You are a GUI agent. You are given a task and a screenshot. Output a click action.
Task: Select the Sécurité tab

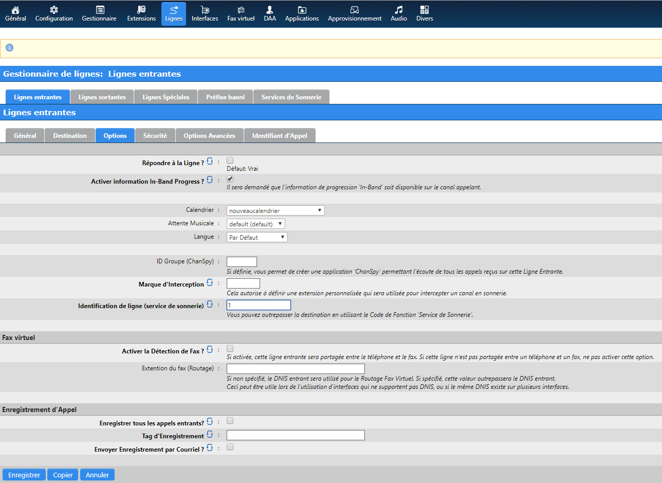tap(155, 136)
